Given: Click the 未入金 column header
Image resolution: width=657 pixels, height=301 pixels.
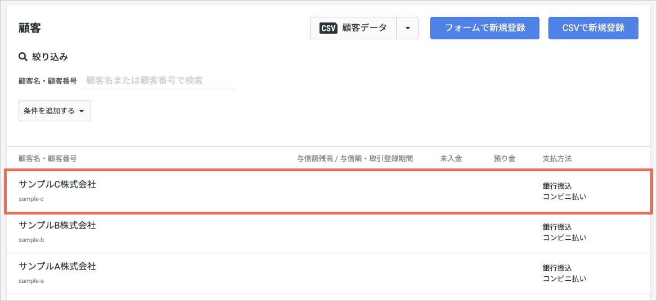Looking at the screenshot, I should point(451,158).
